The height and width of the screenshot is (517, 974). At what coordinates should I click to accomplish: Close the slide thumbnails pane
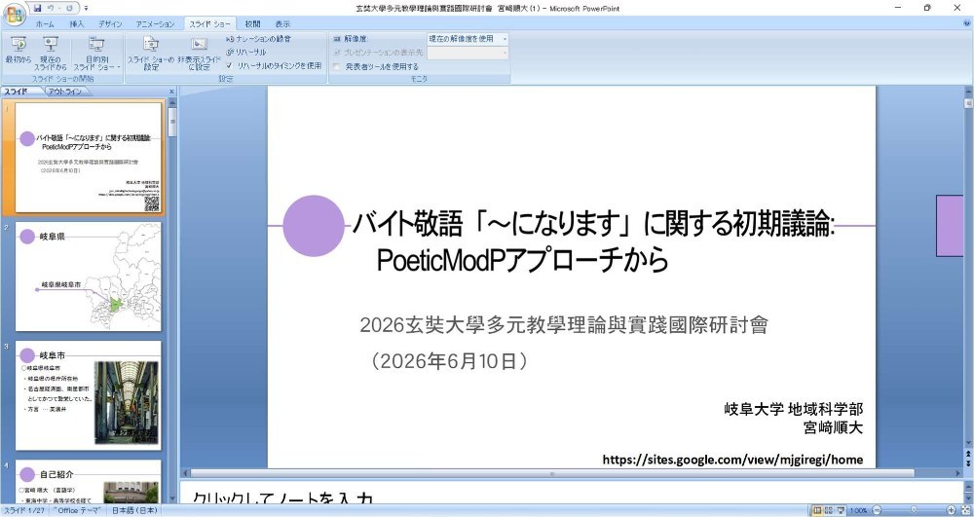point(172,92)
